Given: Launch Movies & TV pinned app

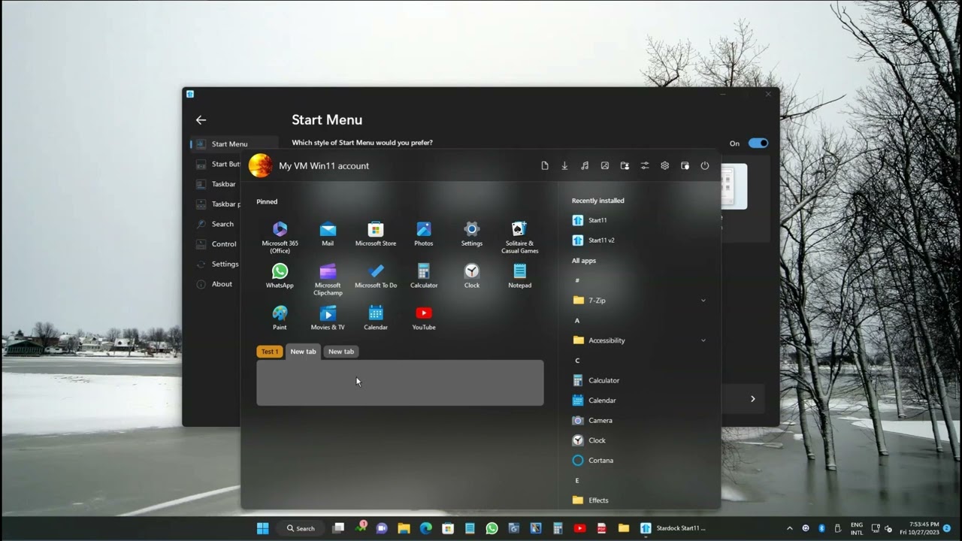Looking at the screenshot, I should [328, 318].
